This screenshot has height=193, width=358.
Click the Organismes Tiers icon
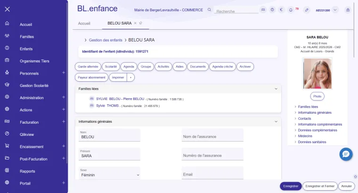[x=7, y=60]
